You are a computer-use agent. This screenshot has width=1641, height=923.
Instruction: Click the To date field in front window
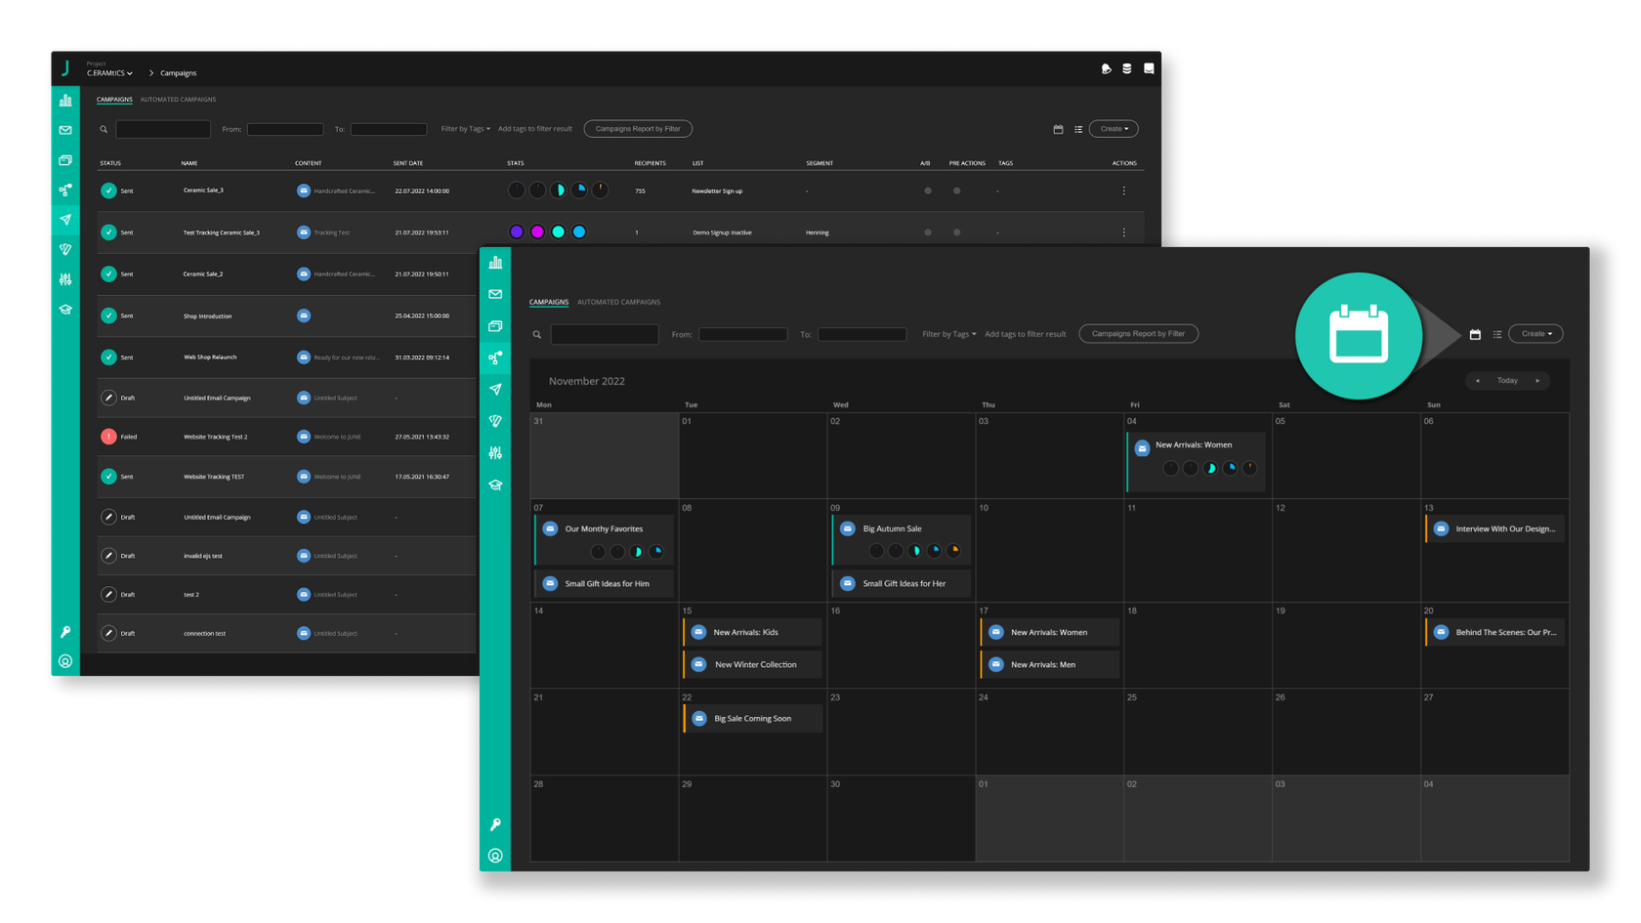[x=862, y=334]
